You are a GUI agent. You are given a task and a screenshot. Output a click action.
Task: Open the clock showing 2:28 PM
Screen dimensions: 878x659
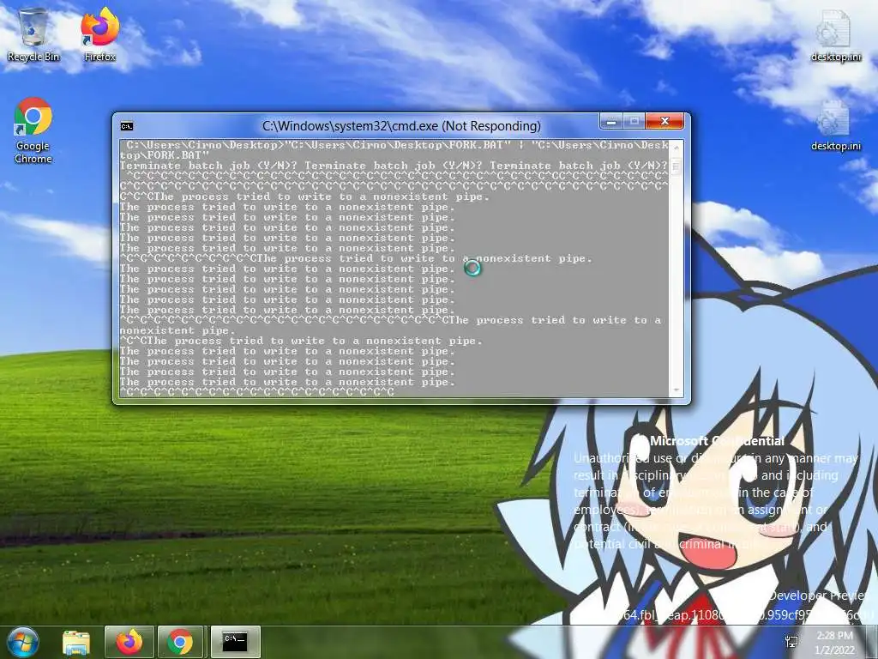pyautogui.click(x=835, y=643)
